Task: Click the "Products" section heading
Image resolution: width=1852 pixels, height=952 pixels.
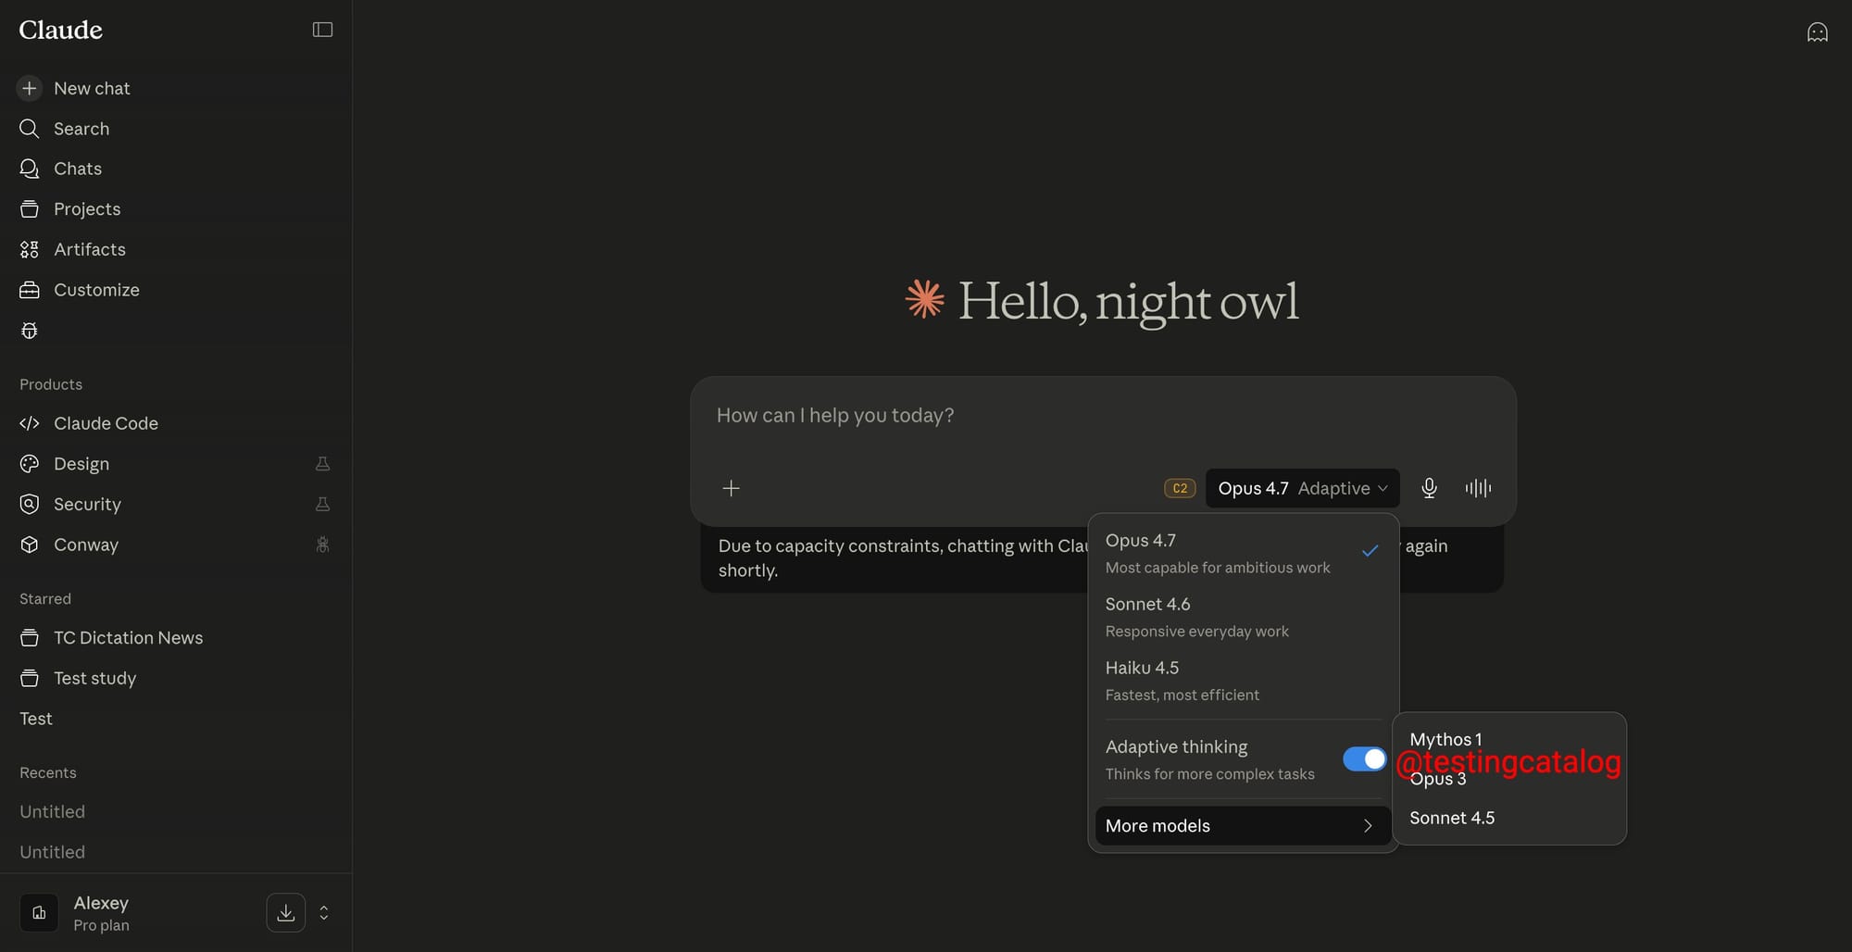Action: pos(51,384)
